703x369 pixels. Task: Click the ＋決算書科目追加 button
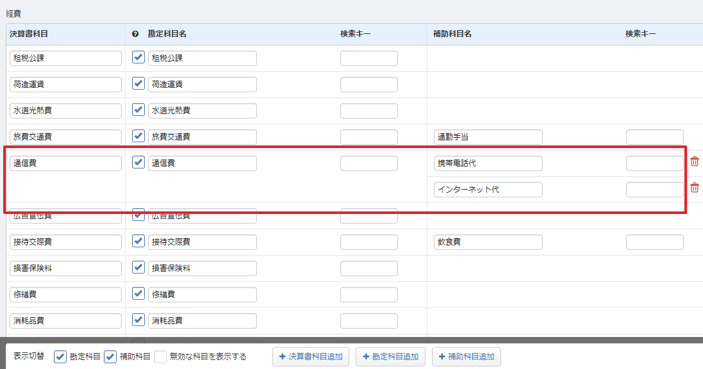click(x=310, y=357)
